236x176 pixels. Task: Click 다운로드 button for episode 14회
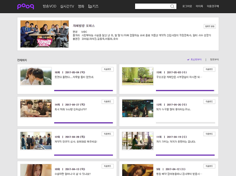click(x=108, y=102)
